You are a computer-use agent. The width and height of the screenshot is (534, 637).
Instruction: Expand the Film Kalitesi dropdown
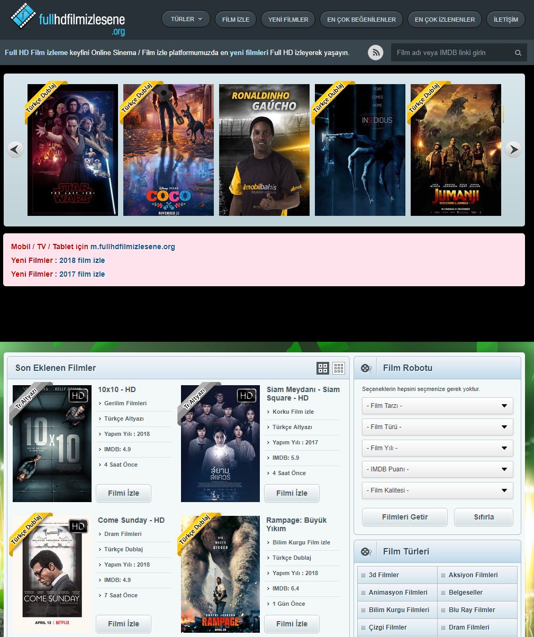click(438, 490)
